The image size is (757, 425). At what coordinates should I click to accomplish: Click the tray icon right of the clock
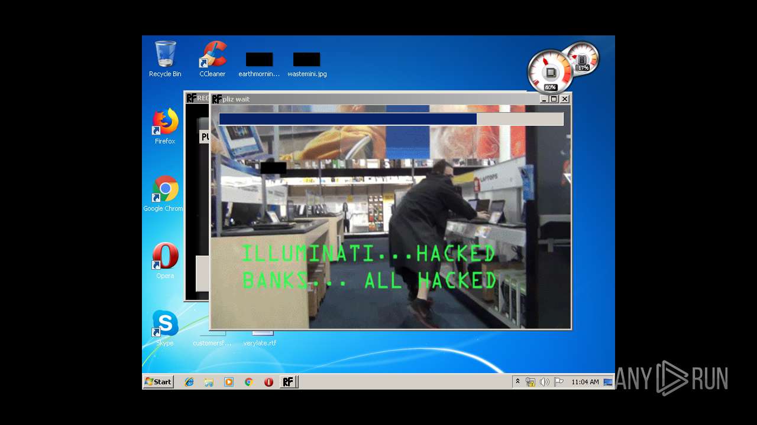tap(608, 382)
